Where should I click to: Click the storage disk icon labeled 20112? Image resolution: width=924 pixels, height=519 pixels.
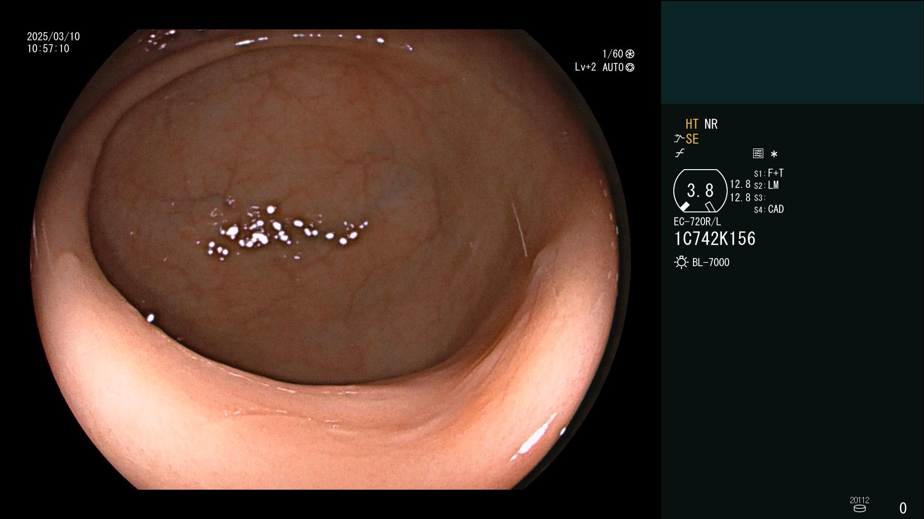[x=860, y=508]
